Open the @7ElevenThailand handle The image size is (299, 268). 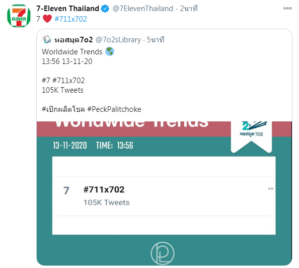[143, 9]
